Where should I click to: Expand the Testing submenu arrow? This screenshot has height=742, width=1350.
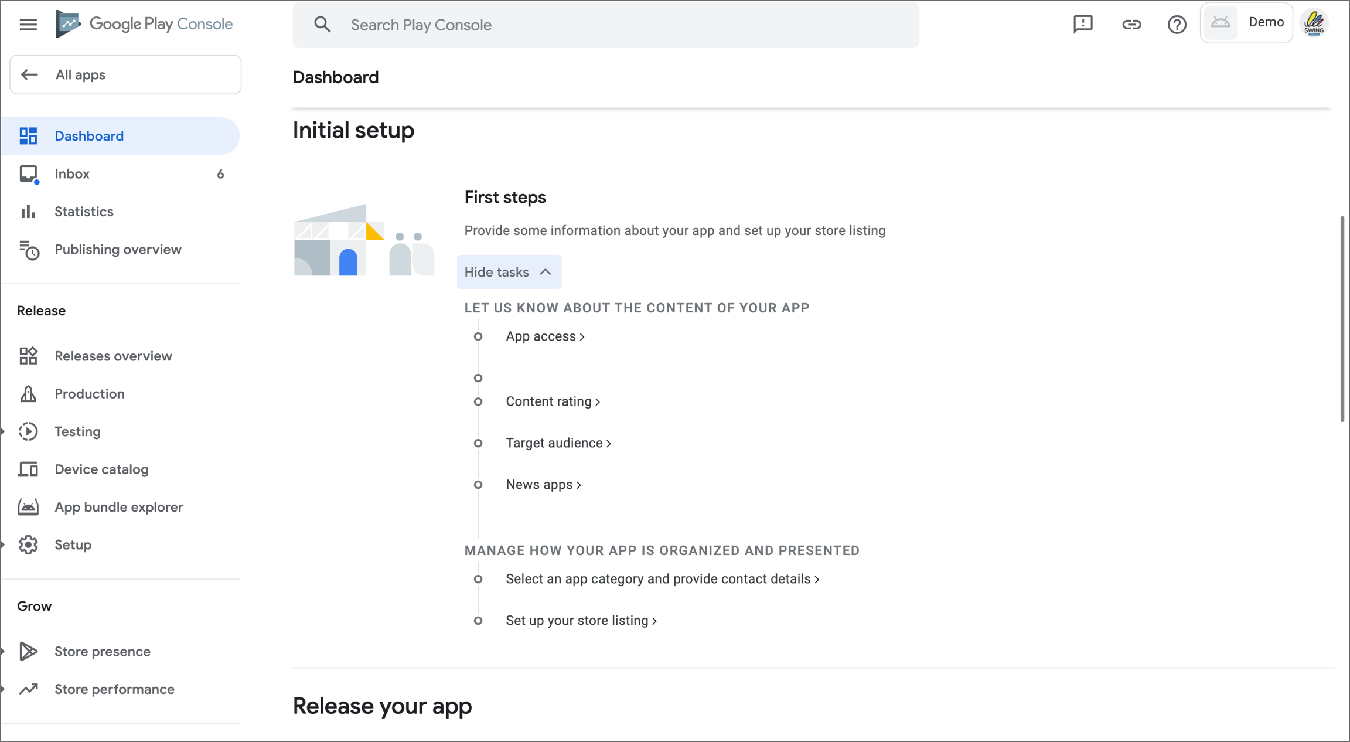(4, 432)
